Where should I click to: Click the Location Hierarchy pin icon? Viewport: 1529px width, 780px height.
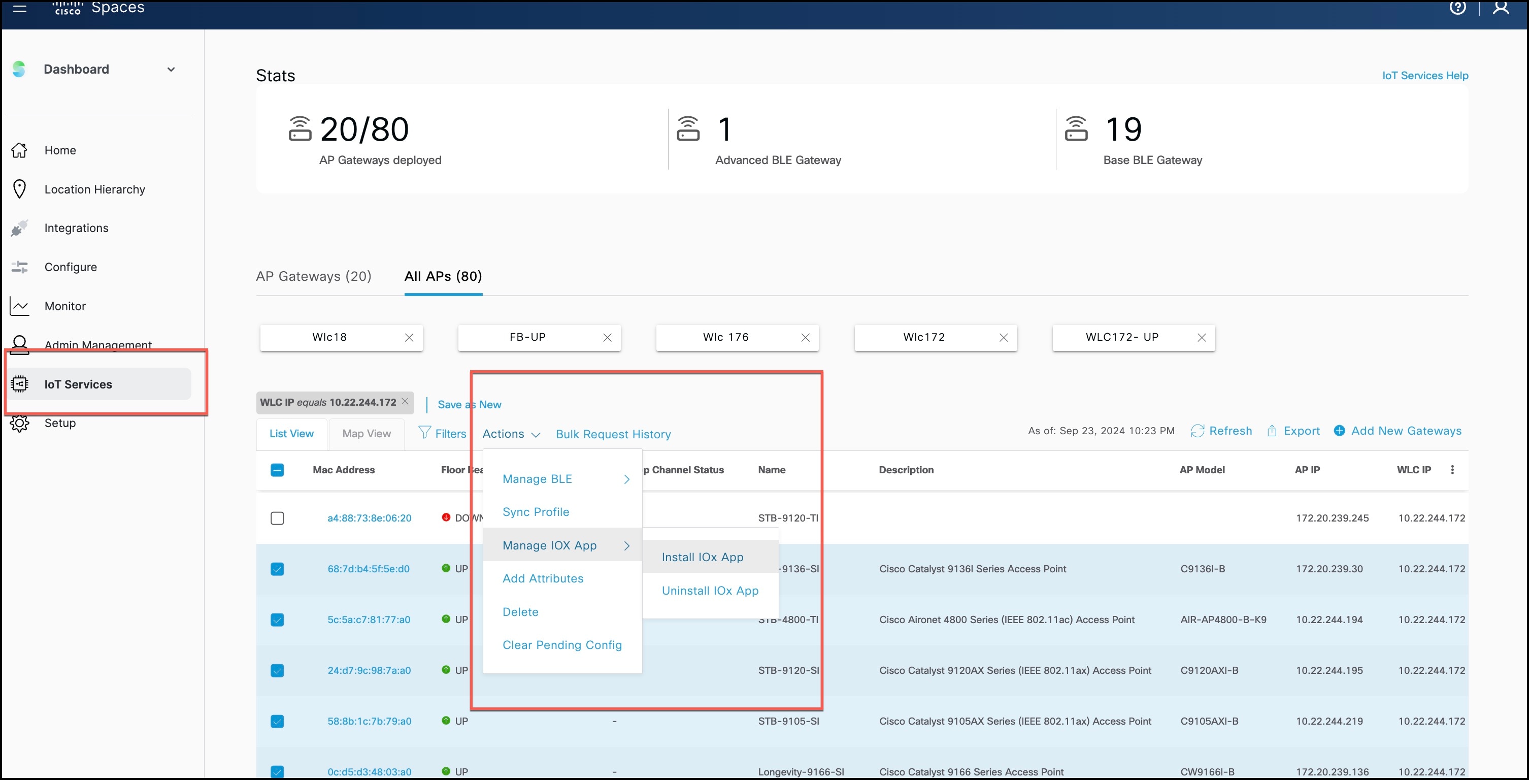[19, 189]
